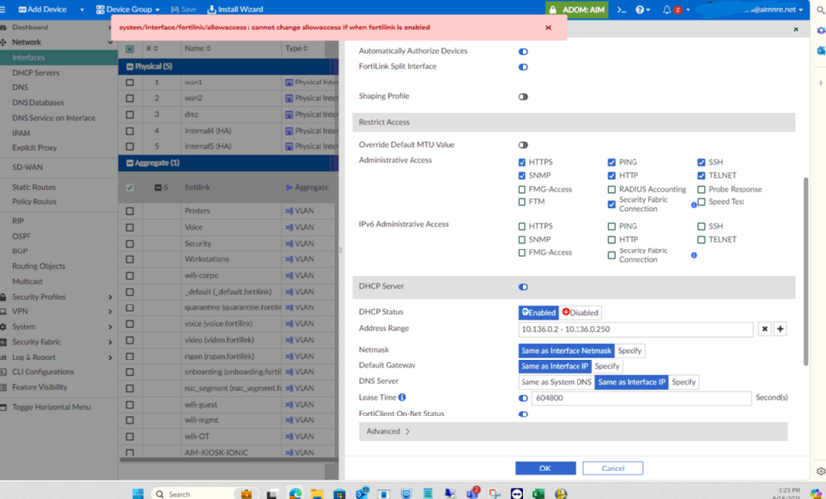Screen dimensions: 826x499
Task: Collapse the fortilink row tree
Action: pos(157,187)
